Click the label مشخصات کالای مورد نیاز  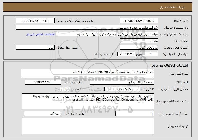click(x=172, y=101)
